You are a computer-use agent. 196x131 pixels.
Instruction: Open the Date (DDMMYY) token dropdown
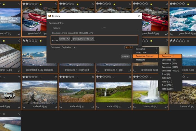(83, 39)
